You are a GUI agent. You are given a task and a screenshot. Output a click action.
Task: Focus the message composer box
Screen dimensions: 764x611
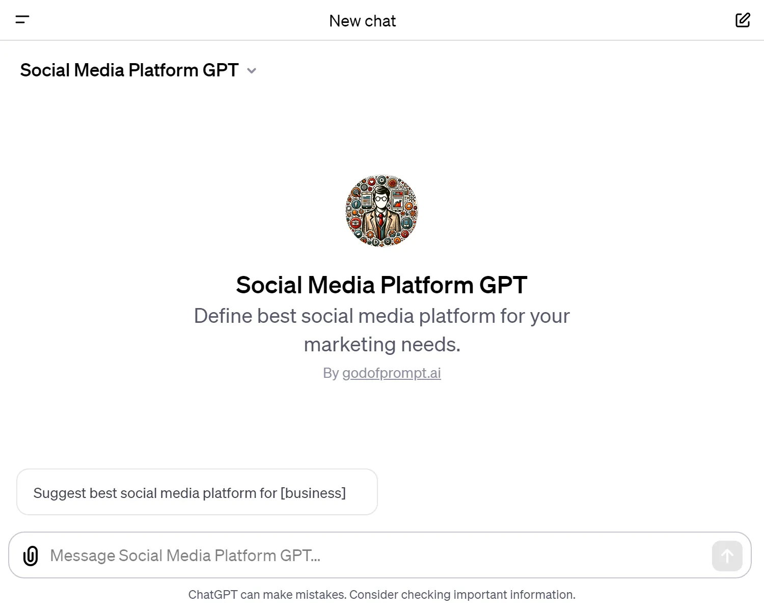click(x=357, y=556)
